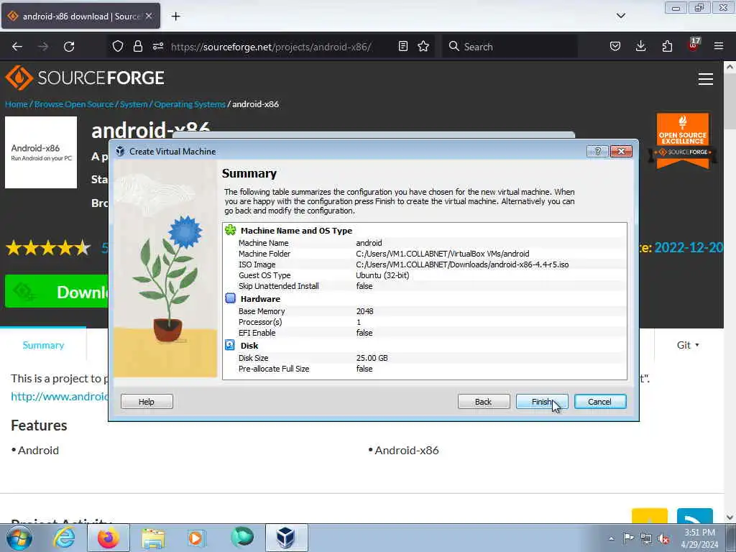The width and height of the screenshot is (736, 552).
Task: Click the Hardware chip icon in summary
Action: click(230, 298)
